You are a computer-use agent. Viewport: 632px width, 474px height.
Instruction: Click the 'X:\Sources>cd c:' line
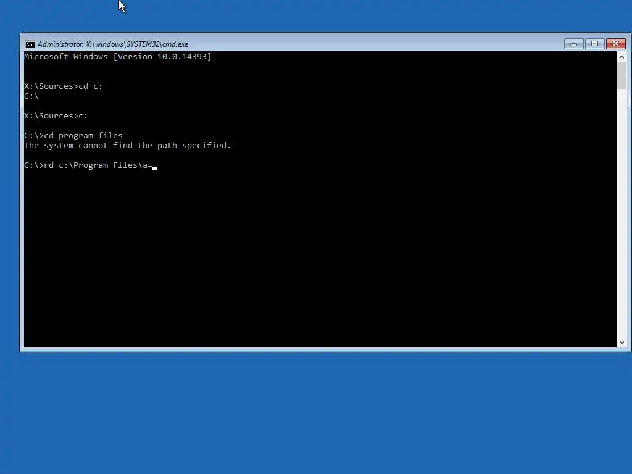click(x=64, y=86)
